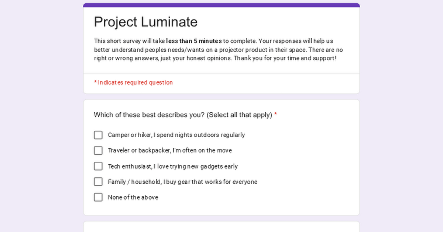Click the bold 'less than 5 minutes' text

coord(194,41)
